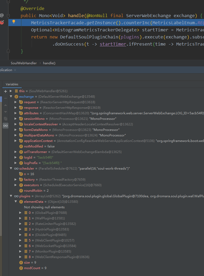
Task: Click the field icon beside n = 16
Action: pyautogui.click(x=21, y=174)
